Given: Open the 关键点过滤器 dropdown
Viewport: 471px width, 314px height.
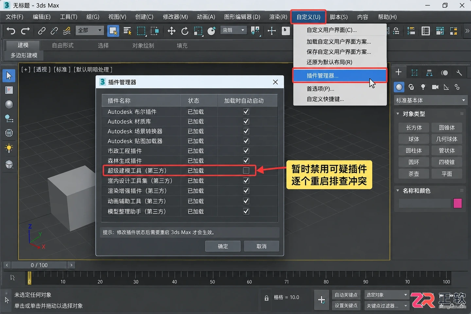Looking at the screenshot, I should (x=387, y=306).
